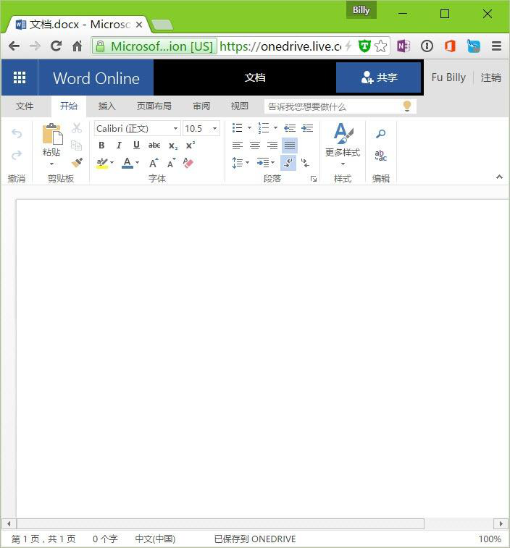Open the app launcher grid

20,77
